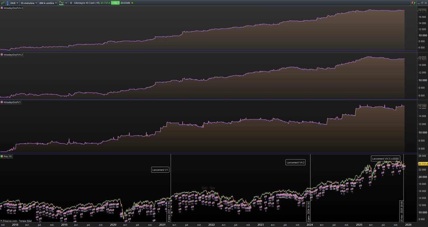428x227 pixels.
Task: Expand the arrow next to the indicators icon
Action: click(x=66, y=3)
